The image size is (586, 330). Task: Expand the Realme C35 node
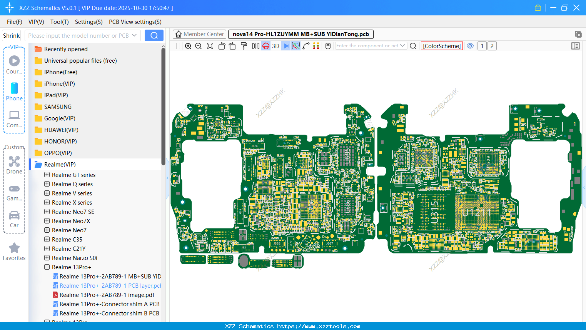[47, 239]
